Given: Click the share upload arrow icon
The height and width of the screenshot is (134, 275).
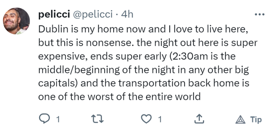Looking at the screenshot, I should [x=200, y=119].
